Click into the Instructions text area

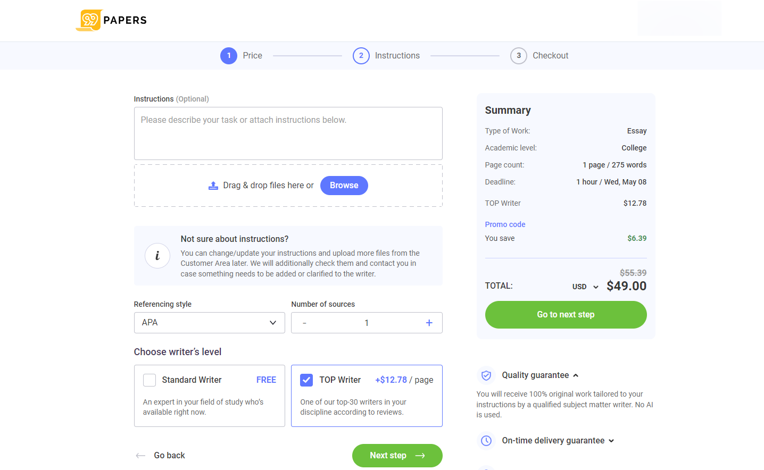tap(288, 133)
